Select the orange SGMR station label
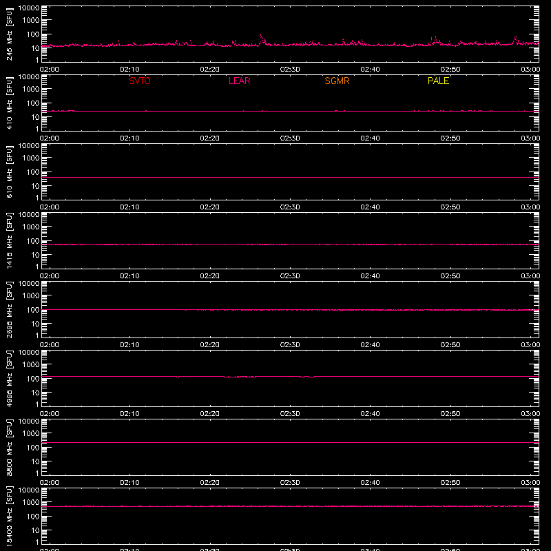Screen dimensions: 551x551 click(337, 81)
